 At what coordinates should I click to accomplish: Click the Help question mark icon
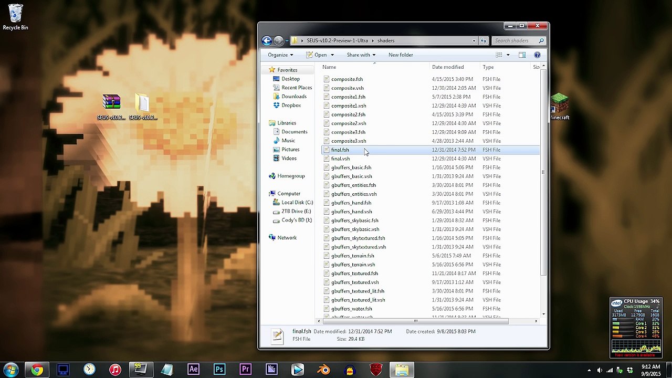click(x=537, y=55)
